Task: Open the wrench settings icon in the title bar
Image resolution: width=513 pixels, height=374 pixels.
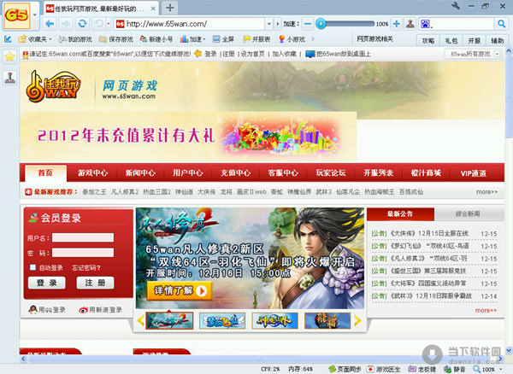Action: [456, 6]
